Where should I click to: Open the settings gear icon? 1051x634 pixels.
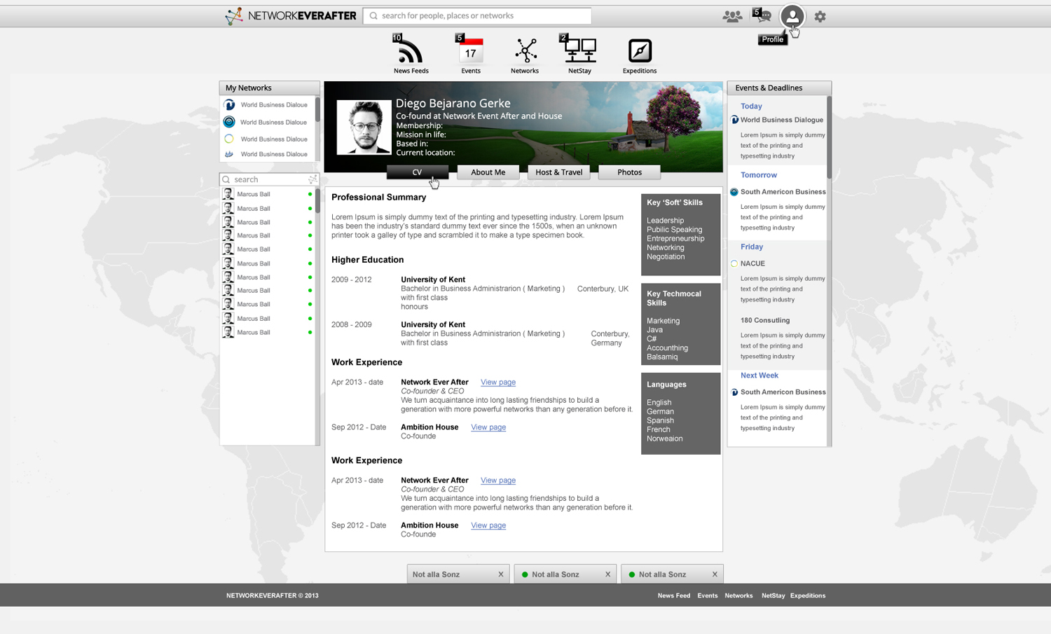pos(820,16)
